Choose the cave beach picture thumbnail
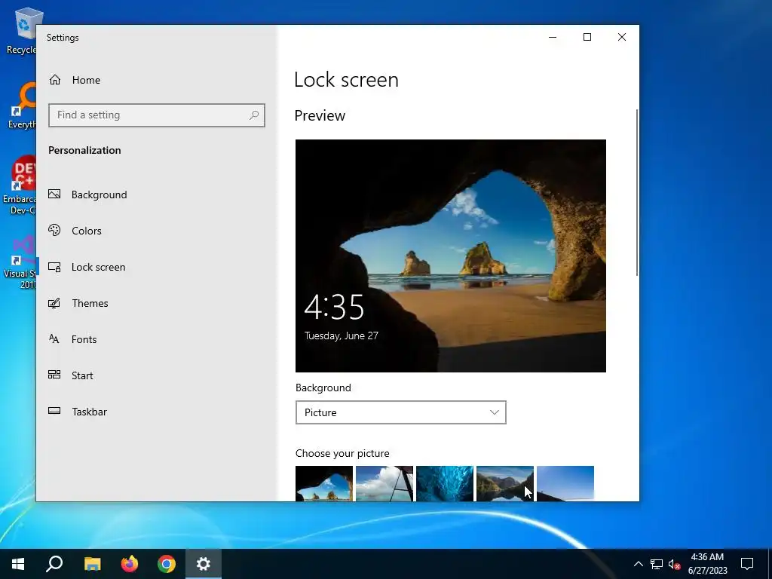 (324, 483)
